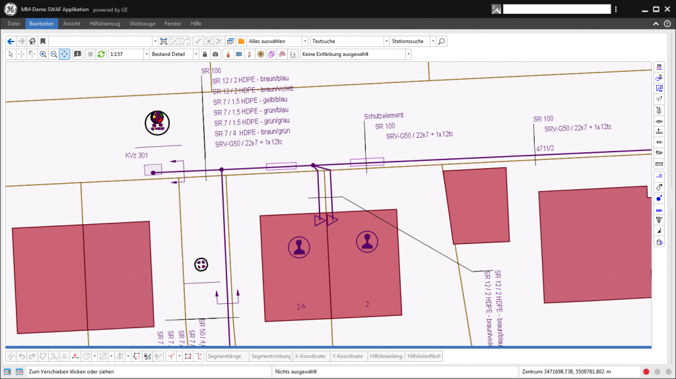Image resolution: width=676 pixels, height=379 pixels.
Task: Open the Werkzeuge menu
Action: (143, 23)
